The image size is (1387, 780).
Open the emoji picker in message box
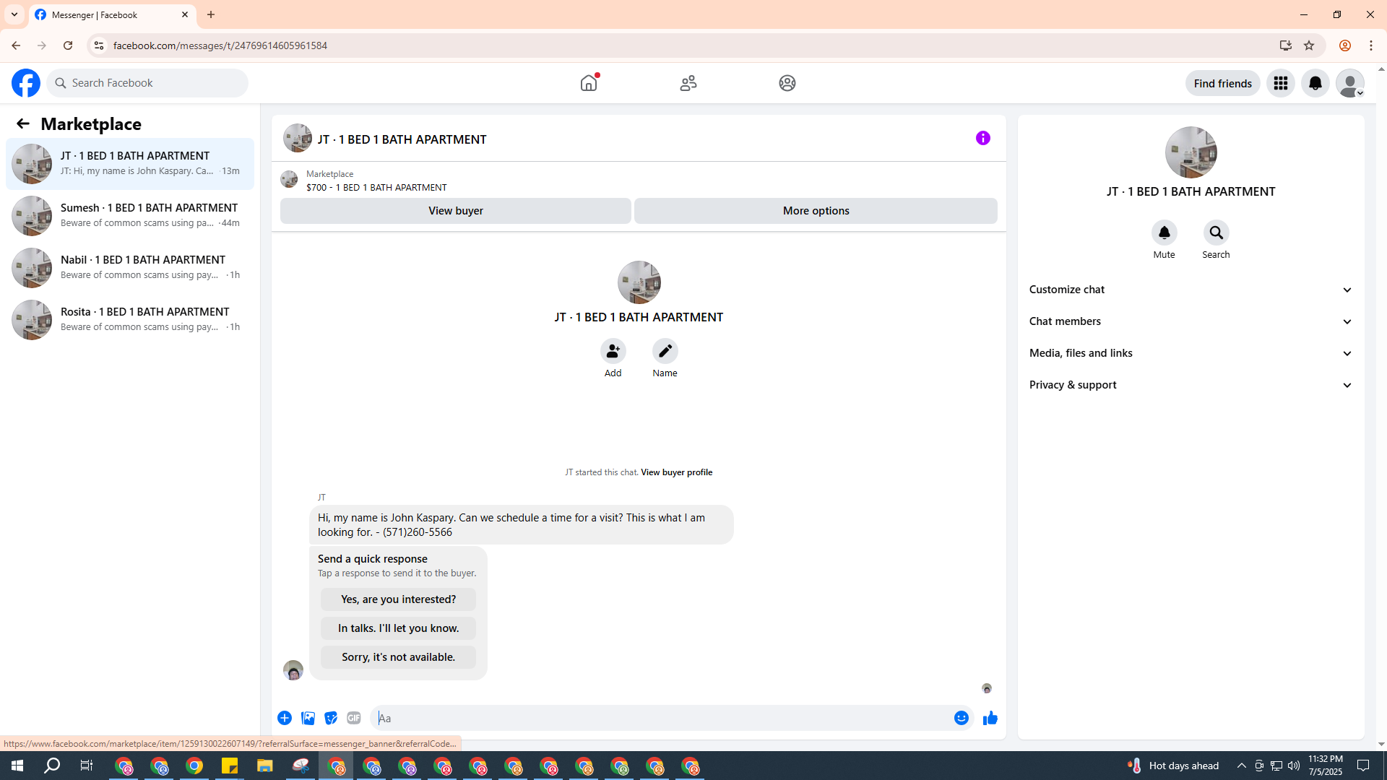961,718
